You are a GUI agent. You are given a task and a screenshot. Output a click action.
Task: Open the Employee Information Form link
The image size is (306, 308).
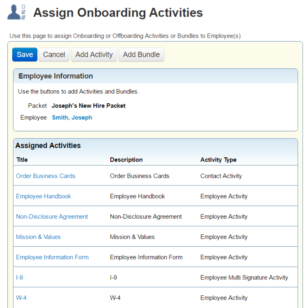pyautogui.click(x=52, y=257)
